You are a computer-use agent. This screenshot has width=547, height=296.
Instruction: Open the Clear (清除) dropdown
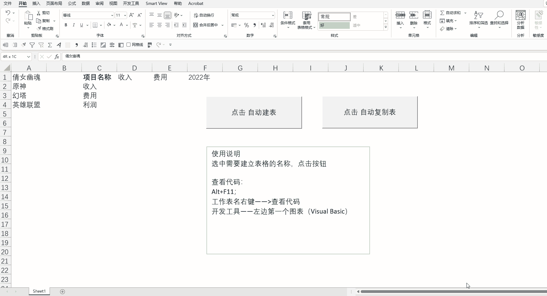pos(449,29)
